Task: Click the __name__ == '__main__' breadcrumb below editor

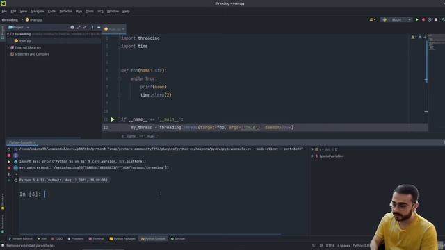Action: (x=139, y=136)
